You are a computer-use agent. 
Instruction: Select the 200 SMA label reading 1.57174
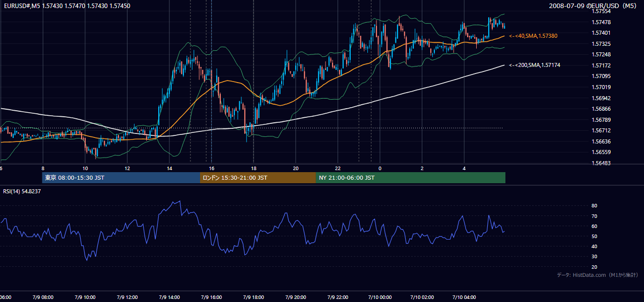tap(535, 65)
